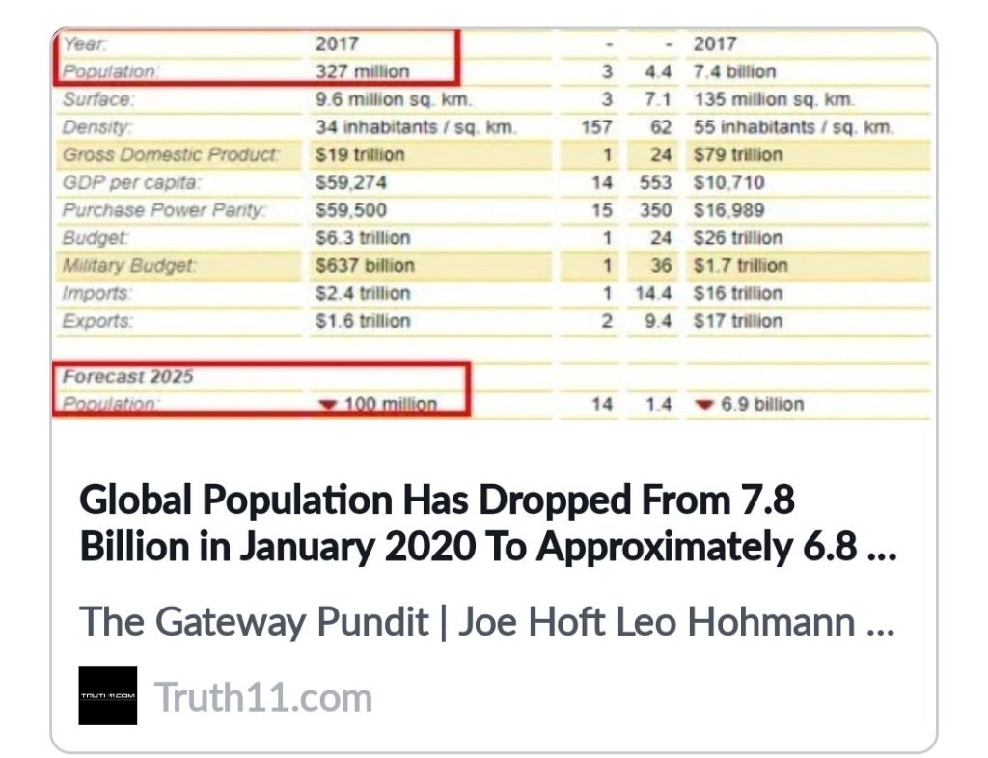Click the $79 trillion world GDP cell
Viewport: 988px width, 758px height.
[738, 154]
